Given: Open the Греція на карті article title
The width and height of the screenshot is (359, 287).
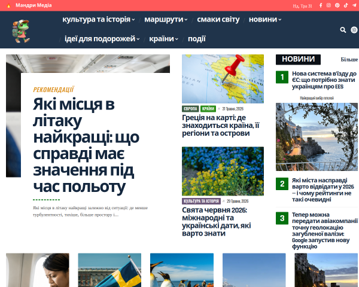Looking at the screenshot, I should [221, 126].
